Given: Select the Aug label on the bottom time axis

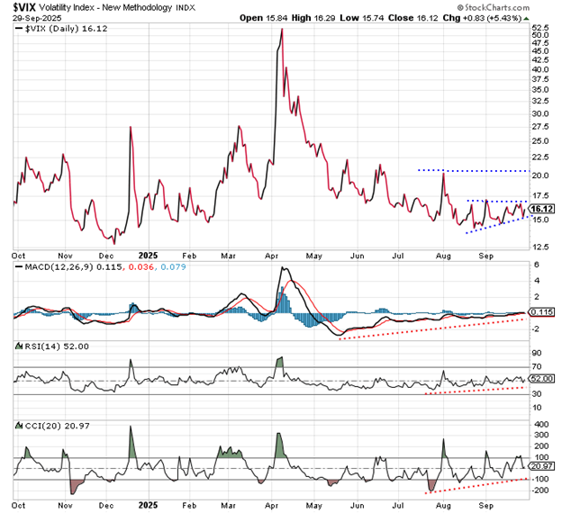Looking at the screenshot, I should pyautogui.click(x=444, y=507).
